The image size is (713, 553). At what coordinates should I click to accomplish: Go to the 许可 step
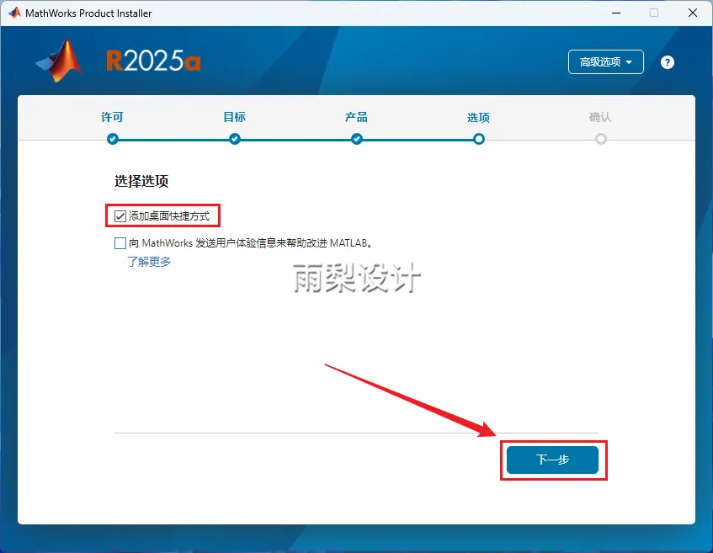pyautogui.click(x=112, y=117)
